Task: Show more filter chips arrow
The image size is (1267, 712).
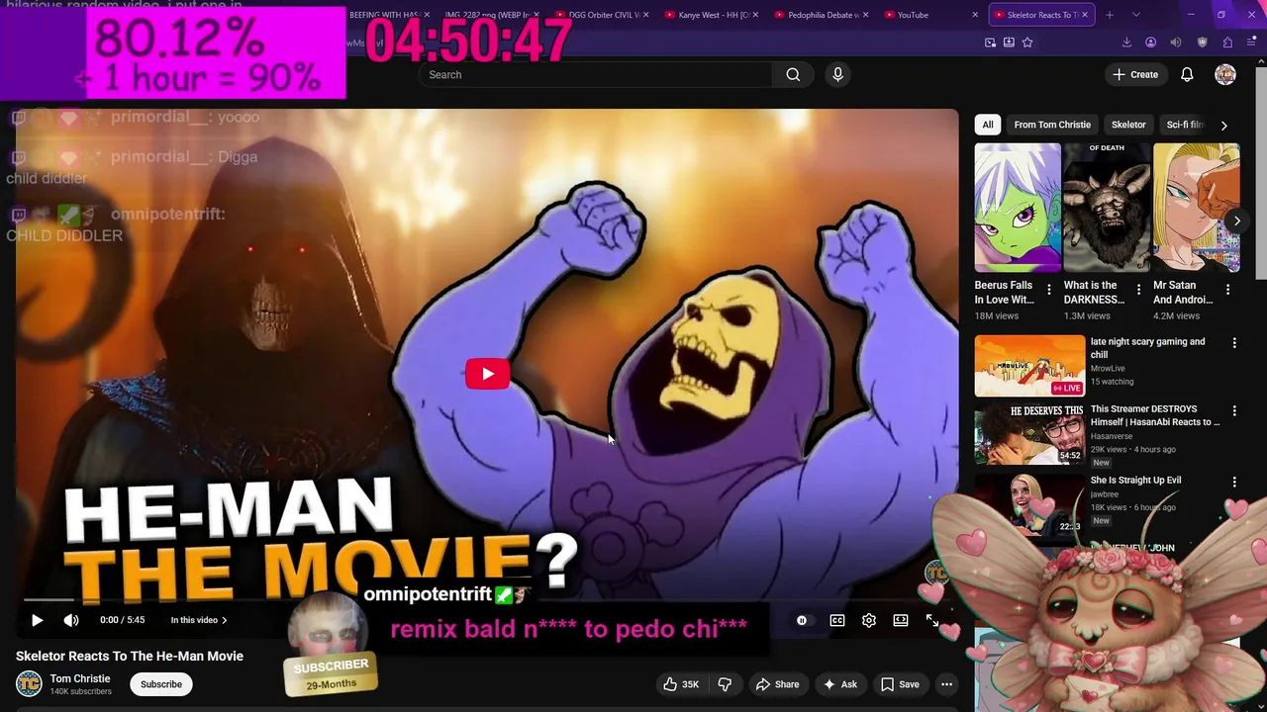Action: coord(1223,125)
